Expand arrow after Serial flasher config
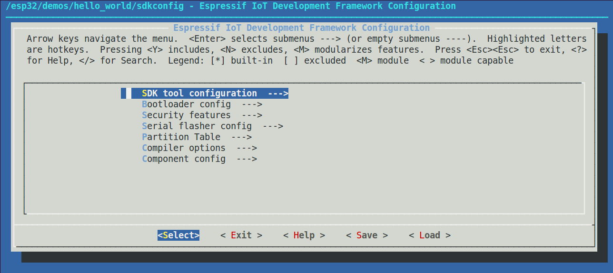 [x=273, y=126]
